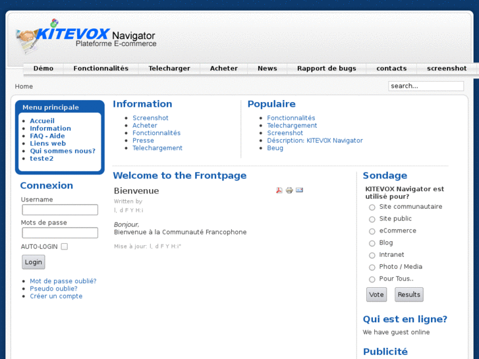Viewport: 479px width, 359px height.
Task: Select Photo / Media in the poll
Action: point(372,267)
